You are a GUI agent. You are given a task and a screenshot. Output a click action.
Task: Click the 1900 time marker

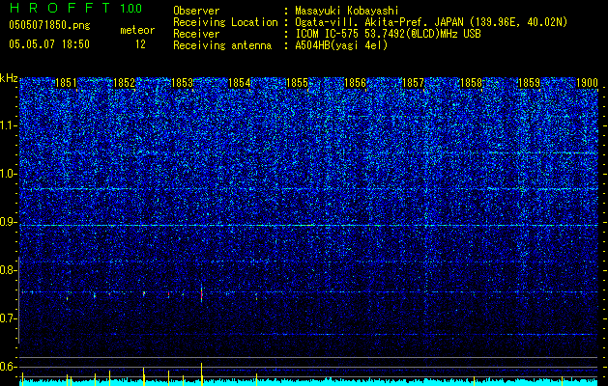click(587, 83)
